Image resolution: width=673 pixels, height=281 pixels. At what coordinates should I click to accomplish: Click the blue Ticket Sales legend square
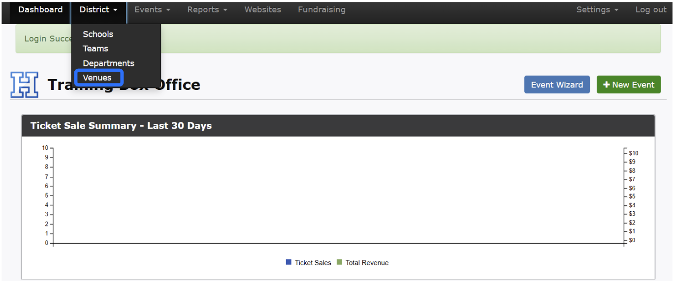288,262
